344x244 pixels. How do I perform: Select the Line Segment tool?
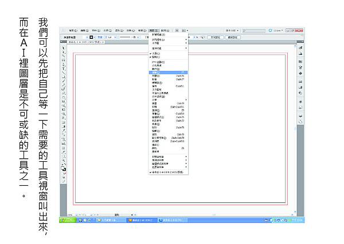(64, 73)
